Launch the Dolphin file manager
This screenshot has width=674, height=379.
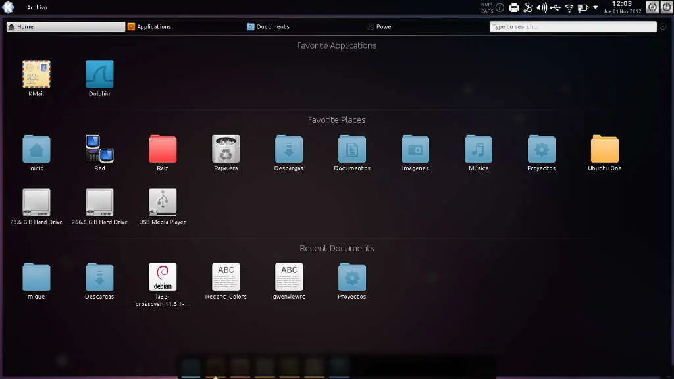point(99,78)
